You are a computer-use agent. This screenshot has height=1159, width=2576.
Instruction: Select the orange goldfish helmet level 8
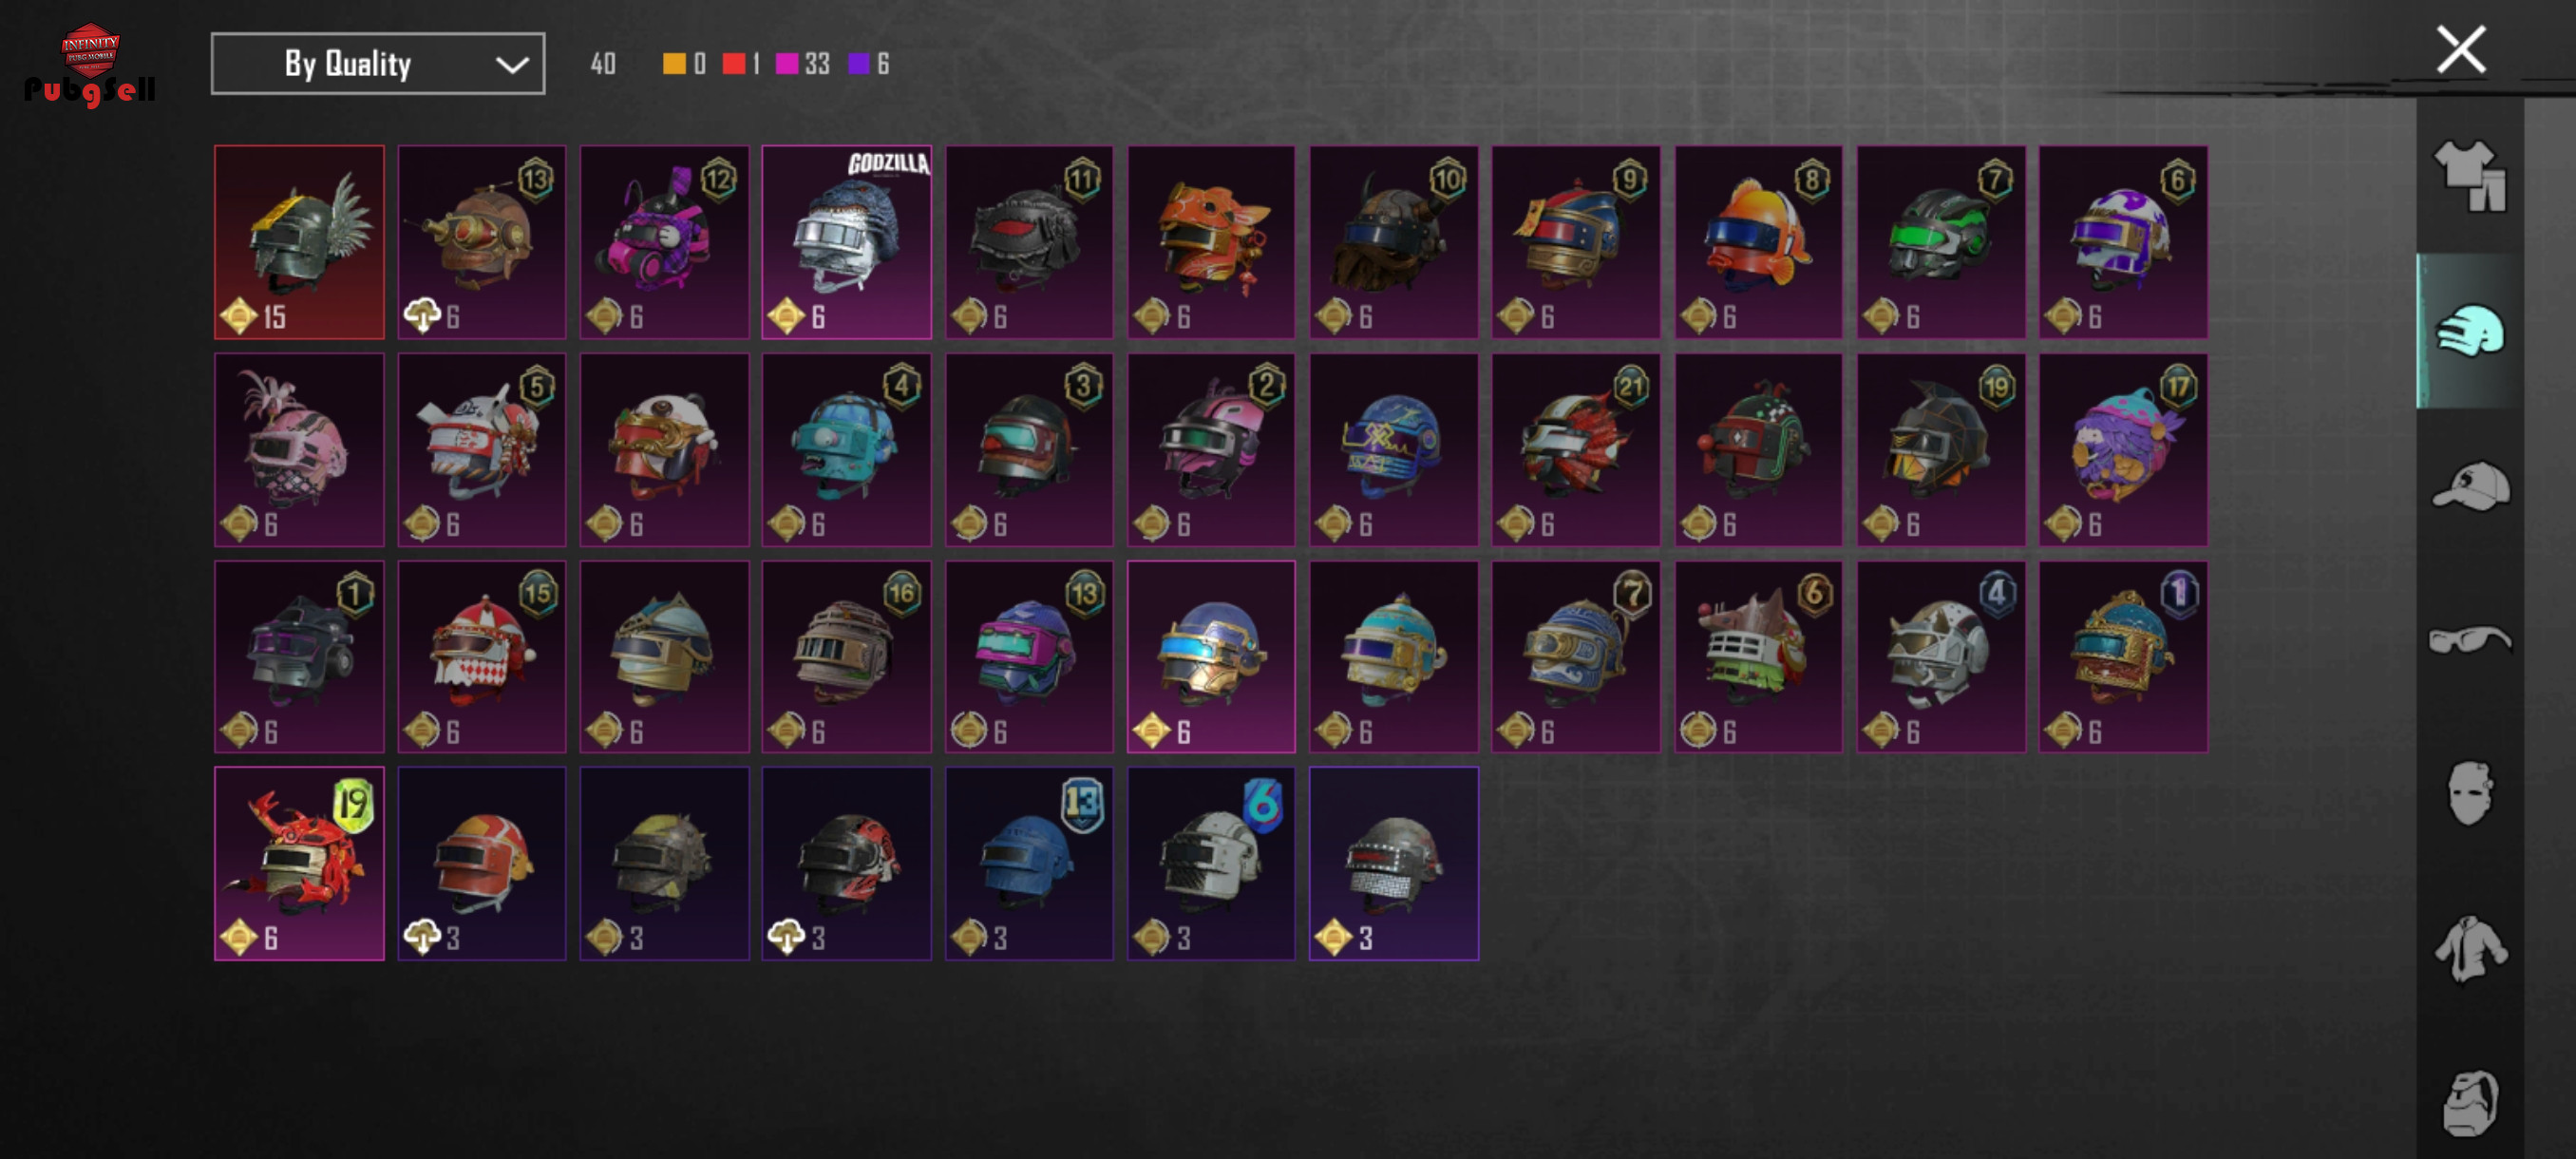(x=1758, y=242)
